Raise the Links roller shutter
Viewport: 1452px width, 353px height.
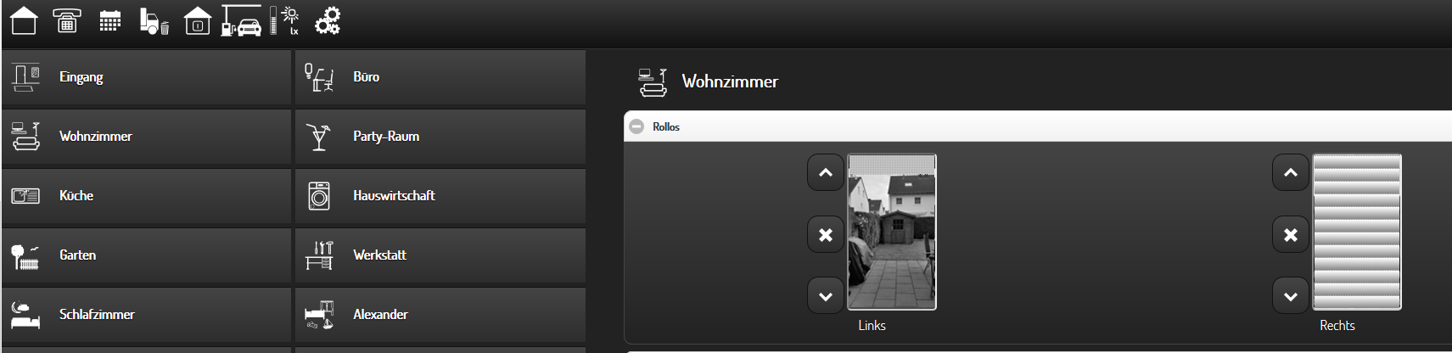click(x=826, y=172)
